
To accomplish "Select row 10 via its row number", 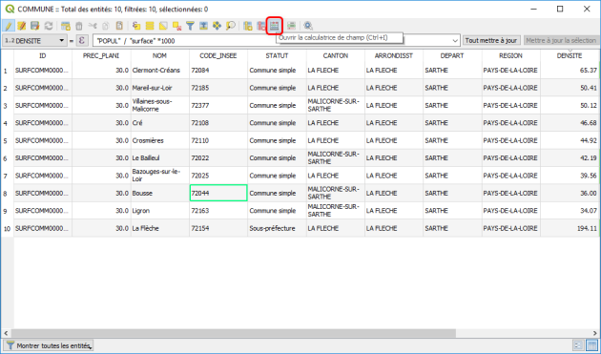I will pos(7,229).
